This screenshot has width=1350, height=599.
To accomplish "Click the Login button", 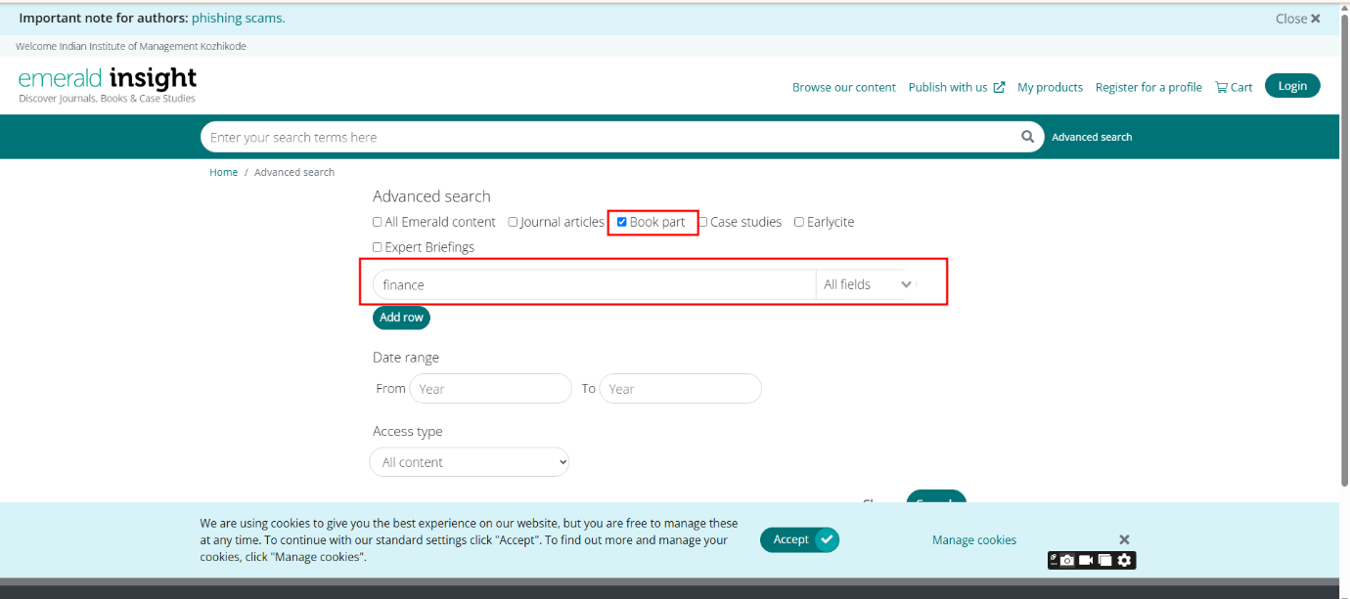I will coord(1291,86).
